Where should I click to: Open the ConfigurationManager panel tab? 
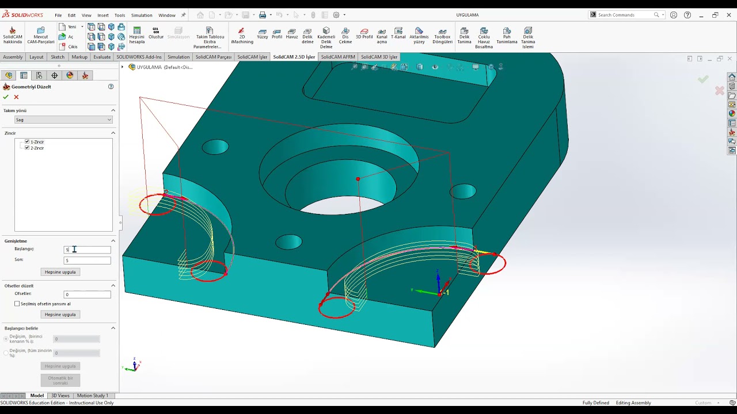(x=39, y=75)
